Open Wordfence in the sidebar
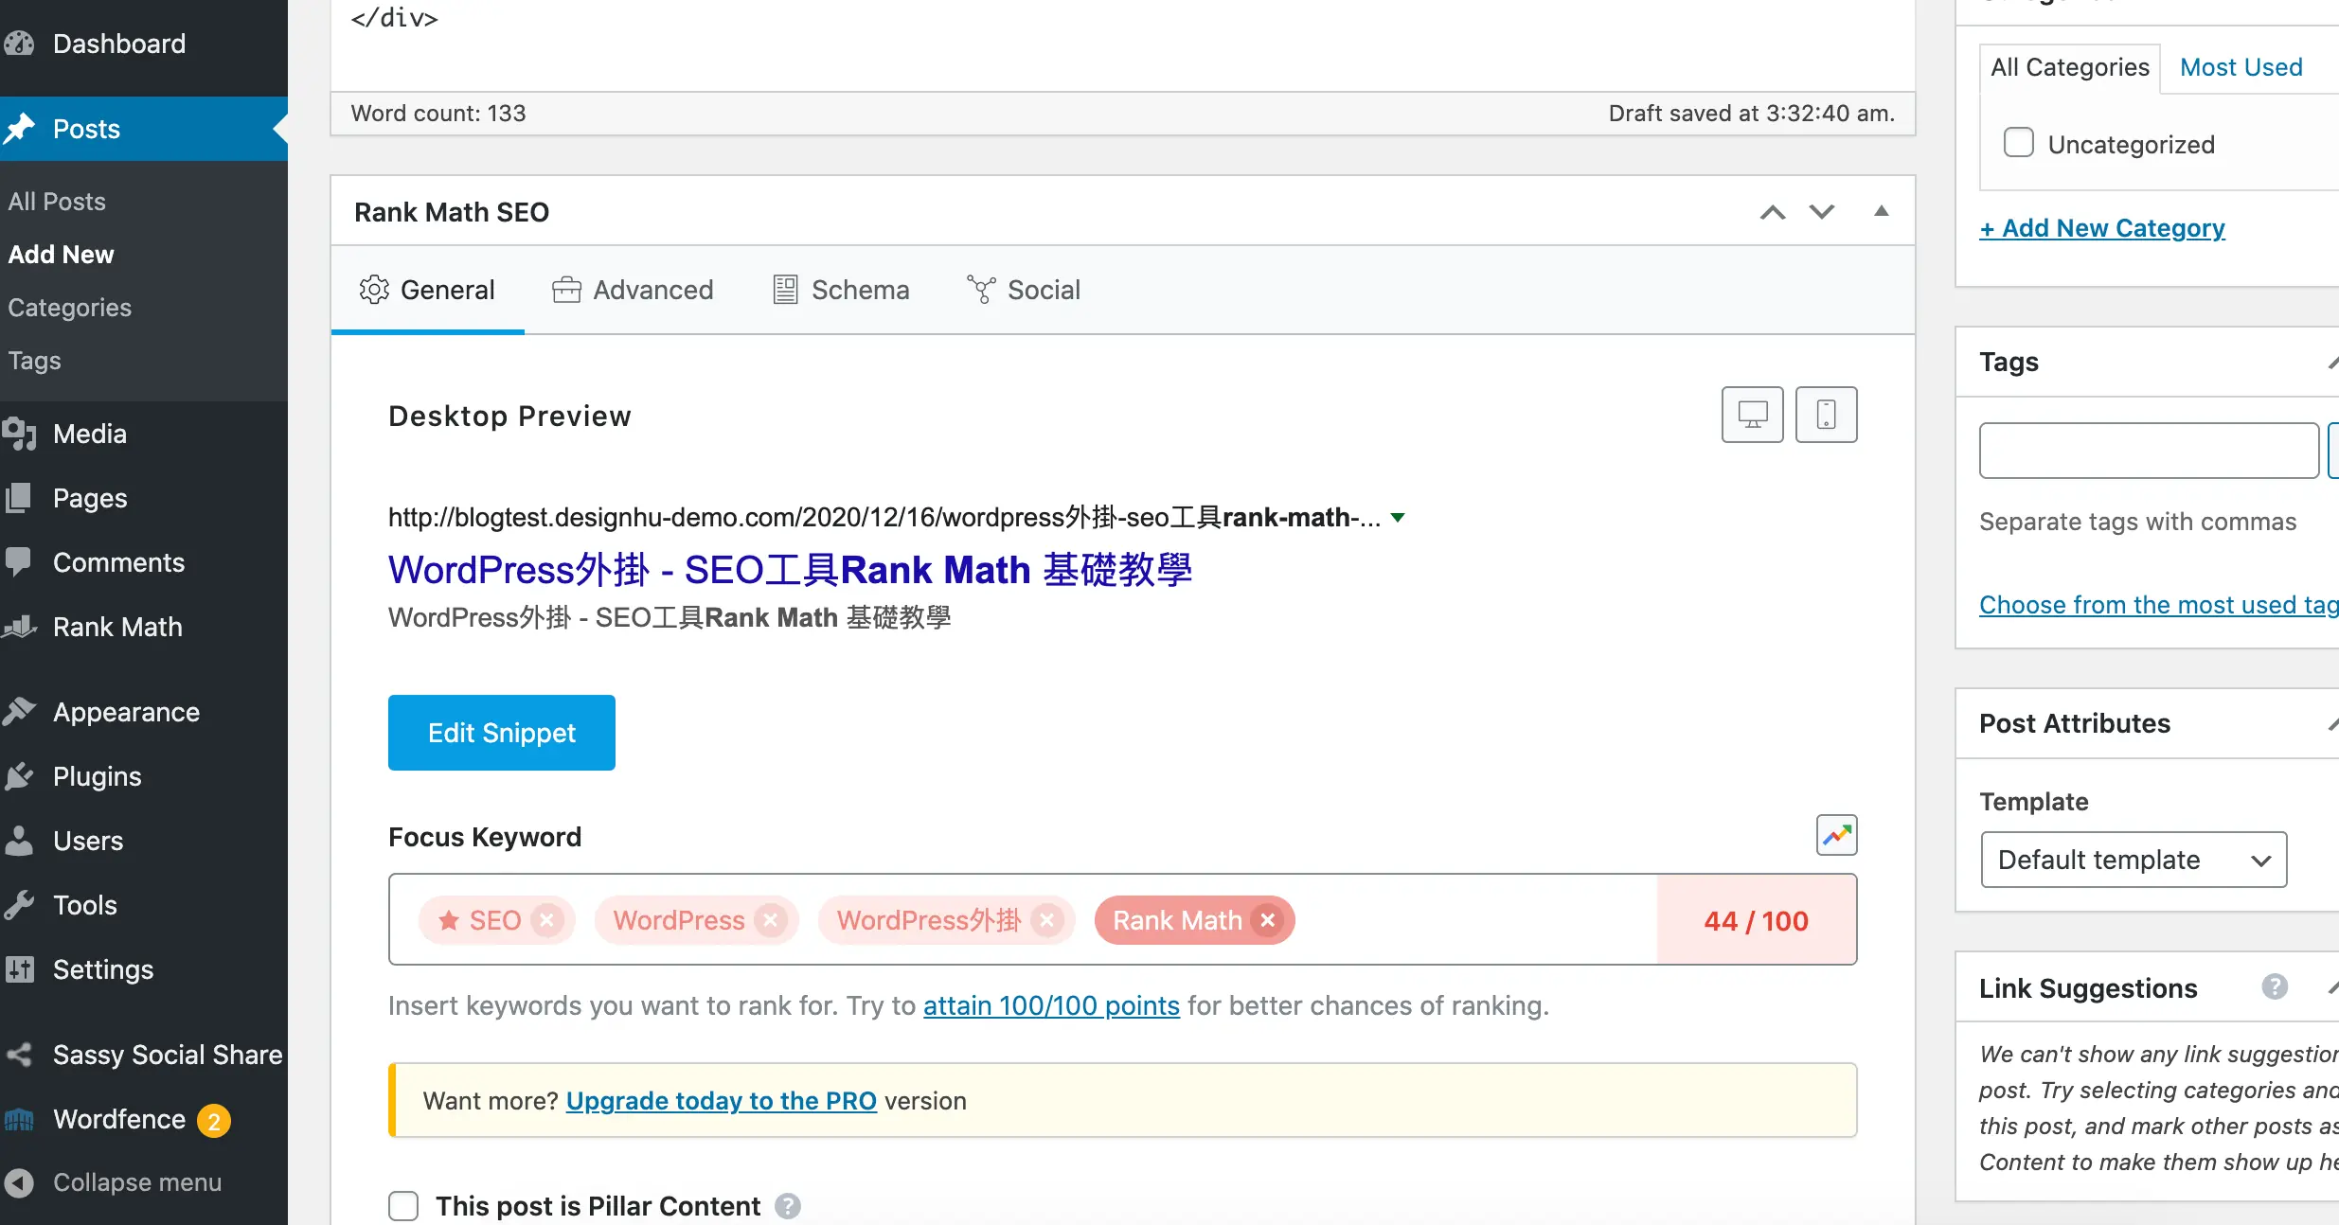 tap(144, 1119)
